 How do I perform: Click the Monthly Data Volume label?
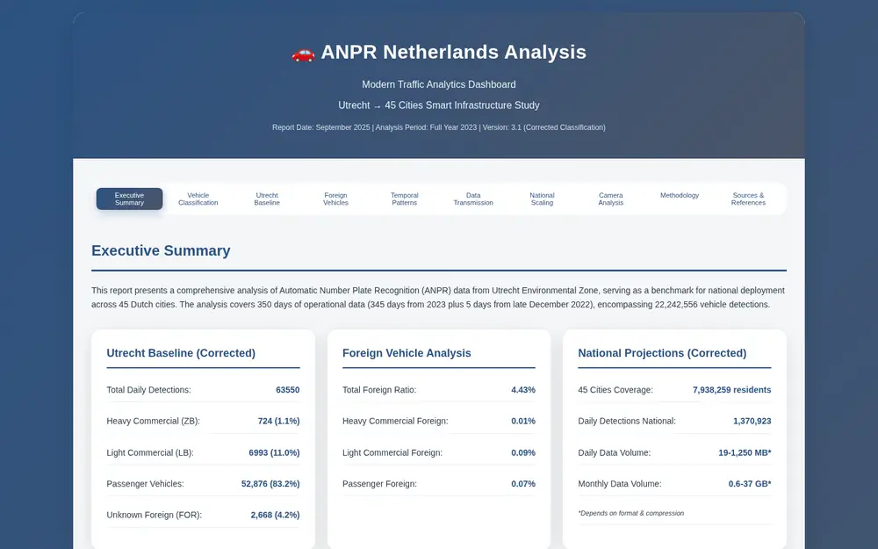[619, 483]
